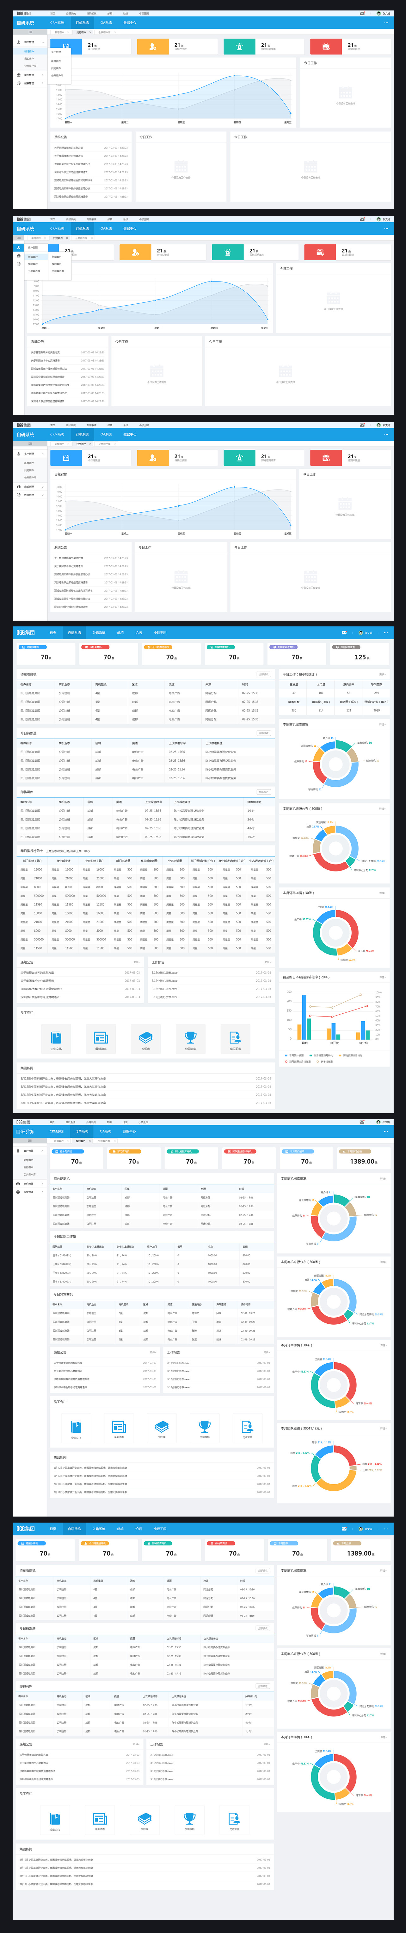Open 知识库 layers icon in fourth mockup
Viewport: 406px width, 1933px height.
tap(145, 1038)
